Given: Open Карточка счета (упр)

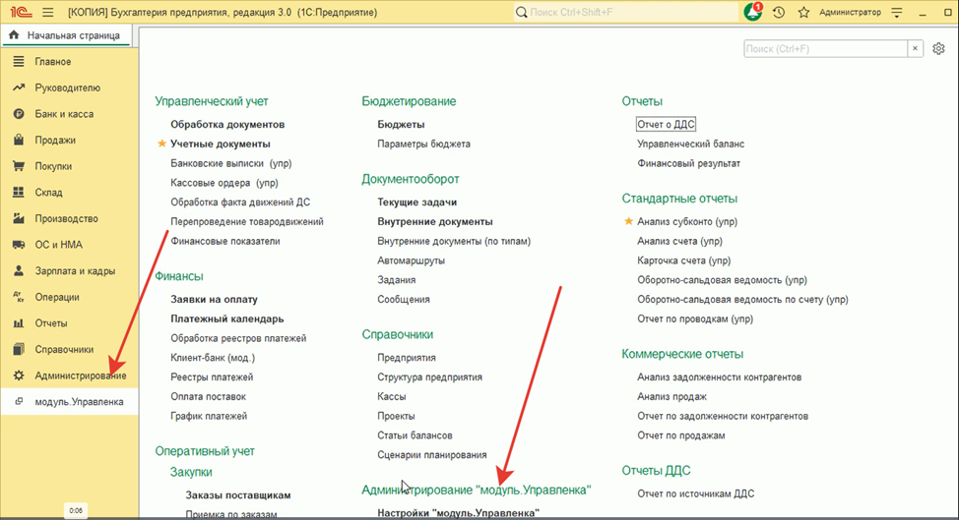Looking at the screenshot, I should click(683, 260).
